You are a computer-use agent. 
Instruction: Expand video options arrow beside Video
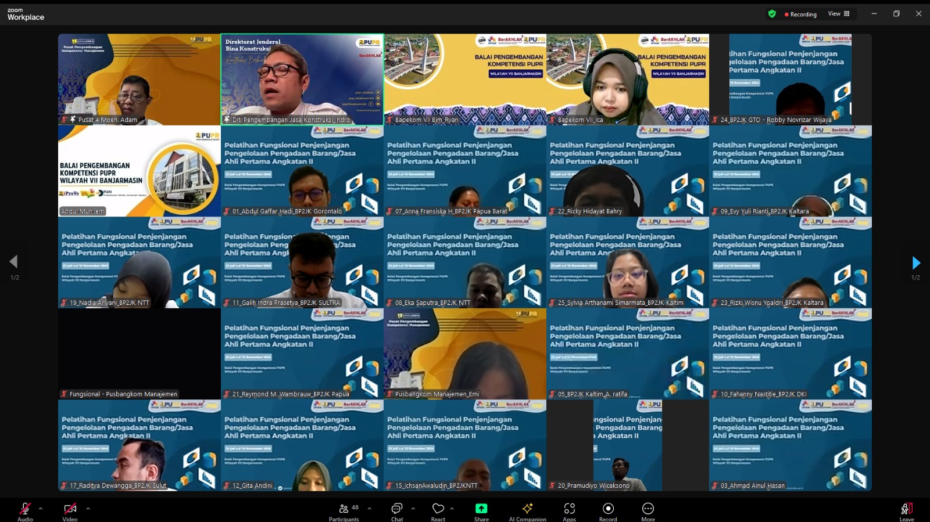[88, 509]
